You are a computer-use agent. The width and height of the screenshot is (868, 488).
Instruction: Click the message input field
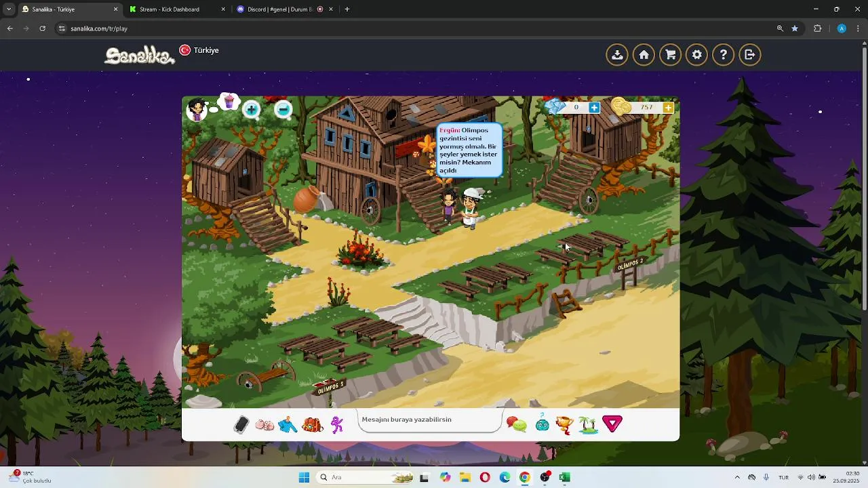(429, 420)
